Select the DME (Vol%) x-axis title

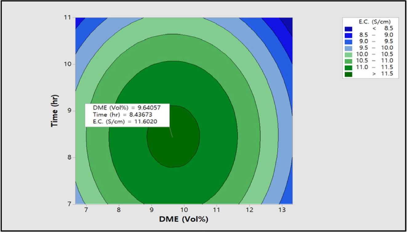coord(184,219)
